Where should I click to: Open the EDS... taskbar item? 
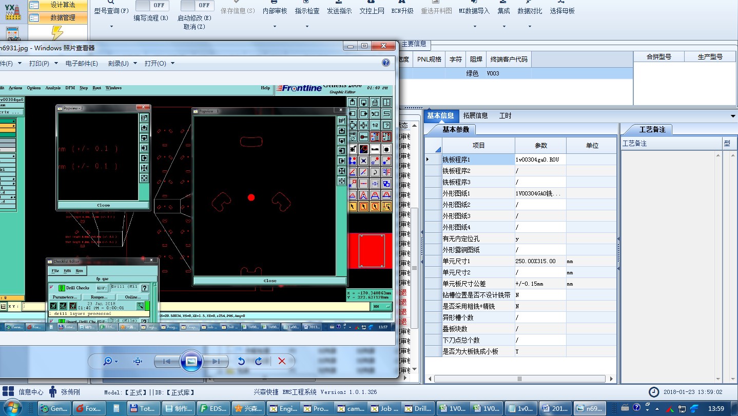213,408
